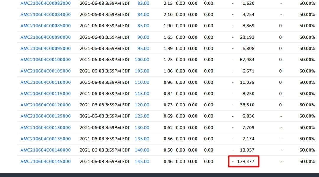
Task: Open contract AMC210604C00084000
Action: pyautogui.click(x=45, y=15)
